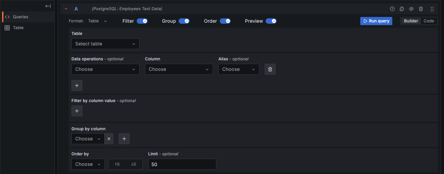Disable the Group switch
Viewport: 444px width, 174px height.
pos(184,21)
